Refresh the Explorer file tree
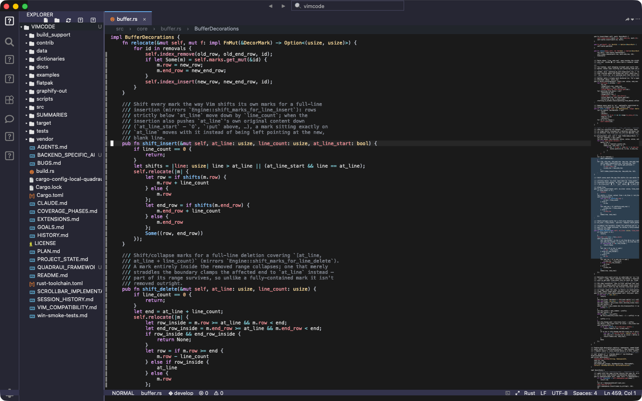Screen dimensions: 642x401 click(69, 20)
